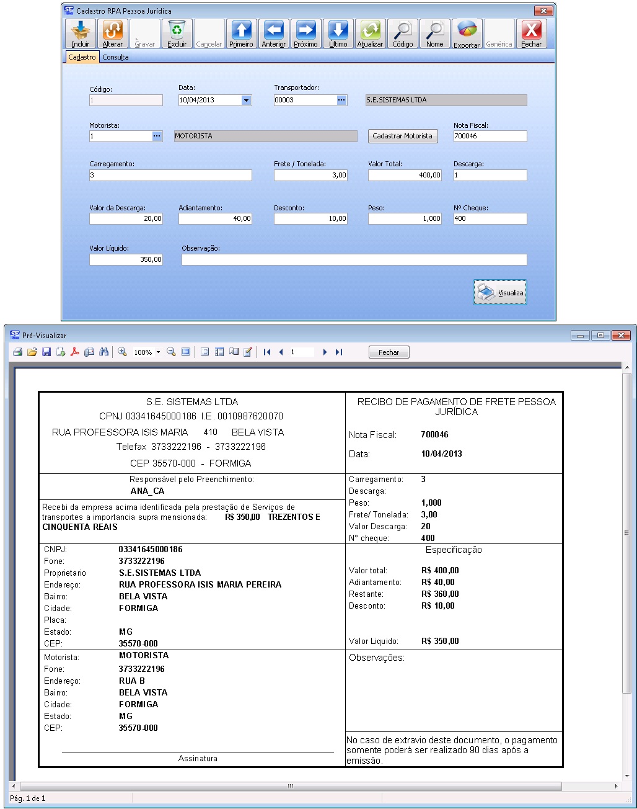This screenshot has width=637, height=809.
Task: Click the binoculars find icon
Action: (x=103, y=352)
